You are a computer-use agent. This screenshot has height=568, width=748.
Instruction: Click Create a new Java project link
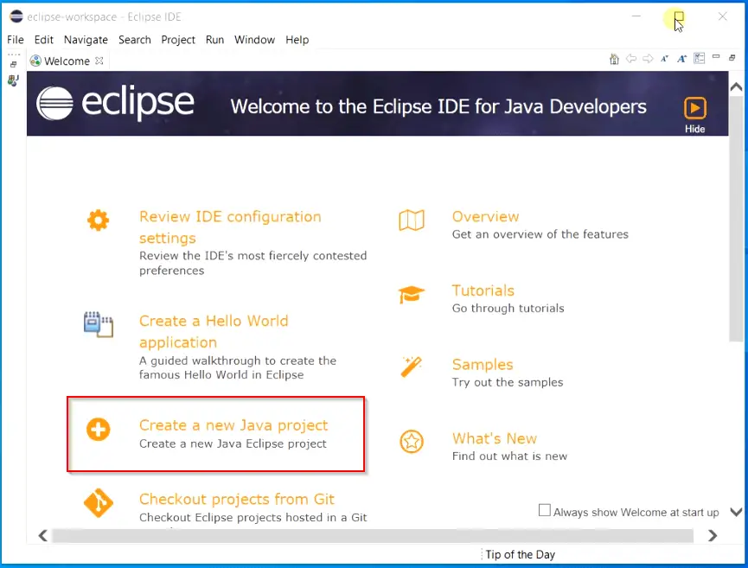(x=233, y=425)
